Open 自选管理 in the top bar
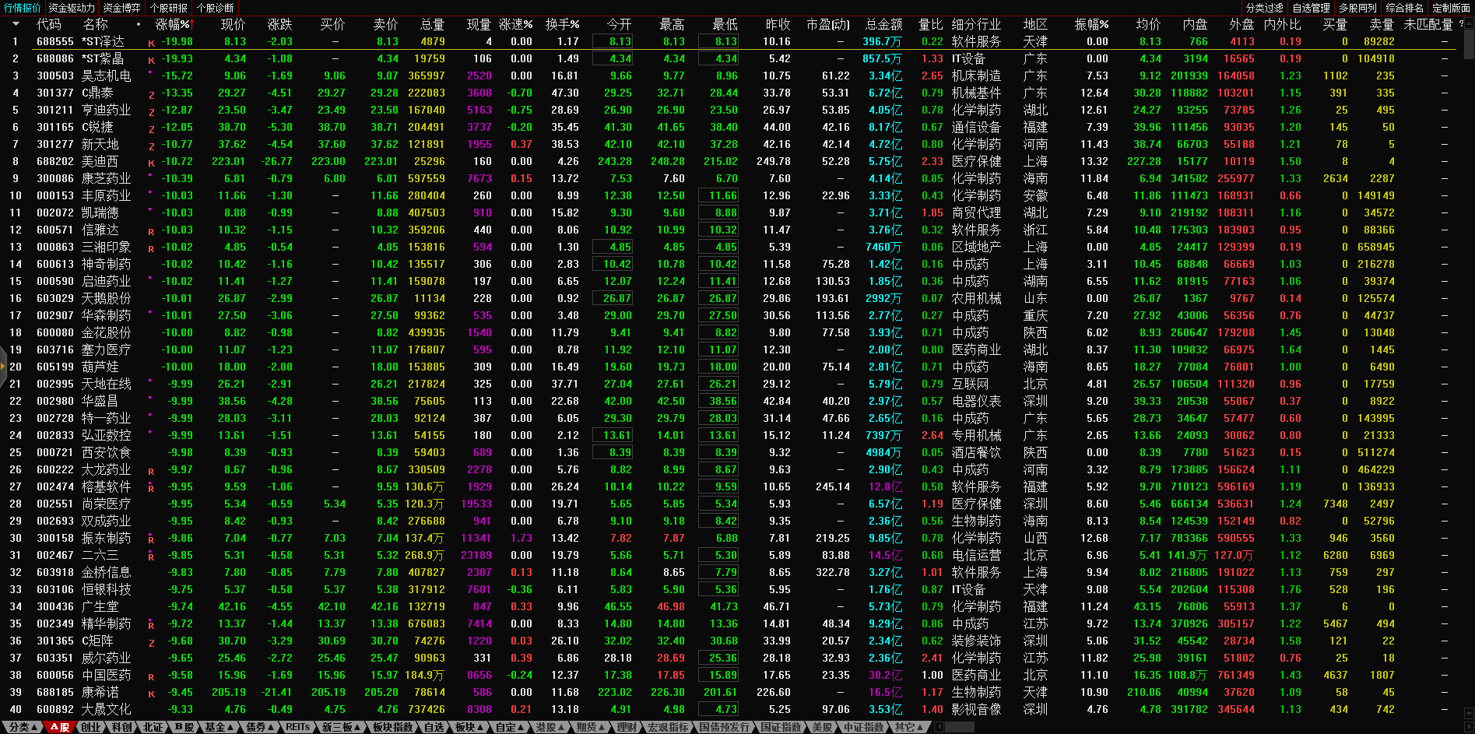This screenshot has width=1475, height=734. 1312,8
